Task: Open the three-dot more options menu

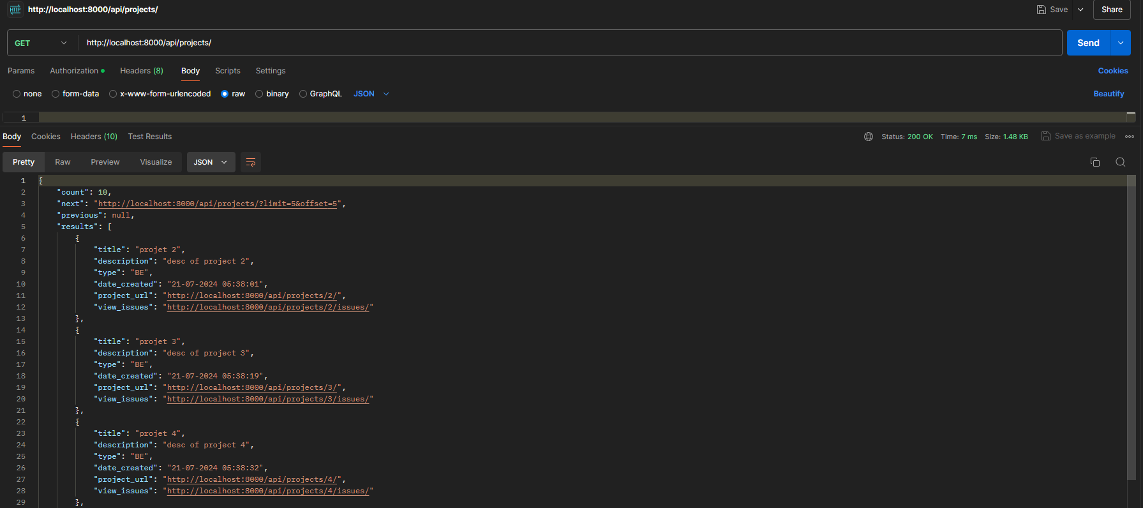Action: [1129, 137]
